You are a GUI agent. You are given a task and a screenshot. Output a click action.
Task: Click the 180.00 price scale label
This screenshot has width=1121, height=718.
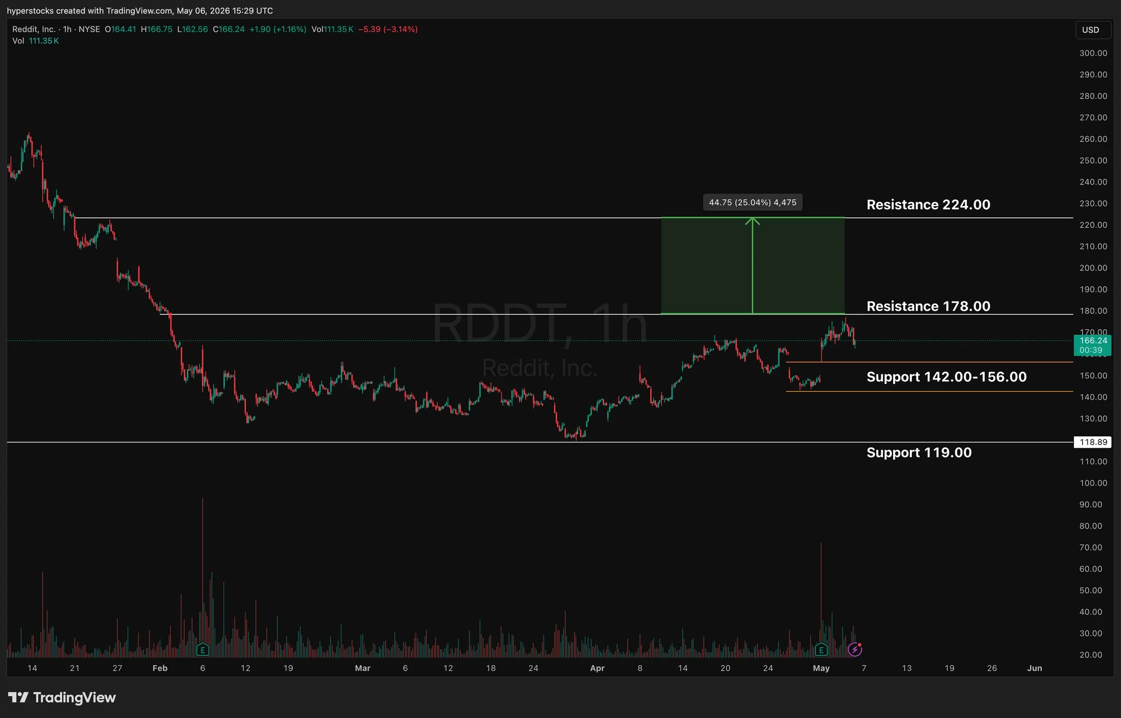1093,311
